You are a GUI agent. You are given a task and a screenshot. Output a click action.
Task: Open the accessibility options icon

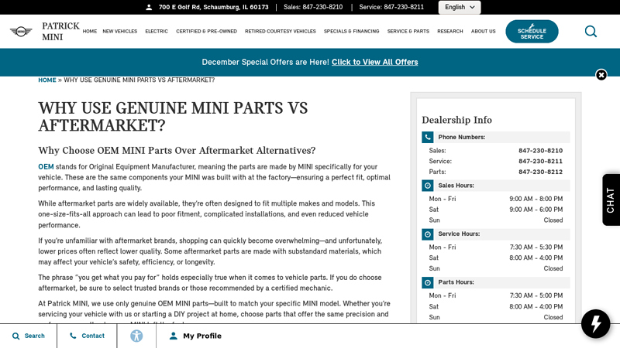136,336
